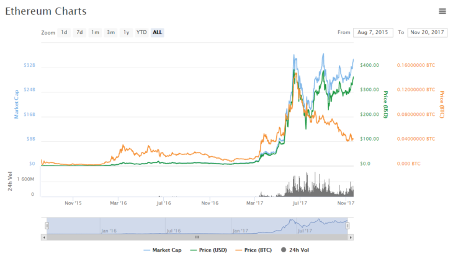453x256 pixels.
Task: Edit the To date field
Action: tap(428, 32)
